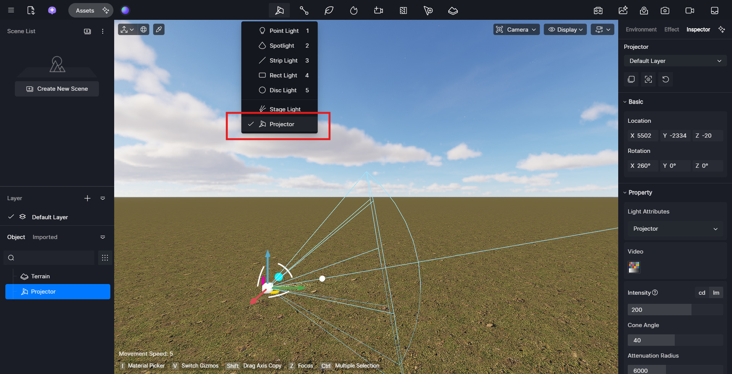Open the Camera dropdown

516,29
